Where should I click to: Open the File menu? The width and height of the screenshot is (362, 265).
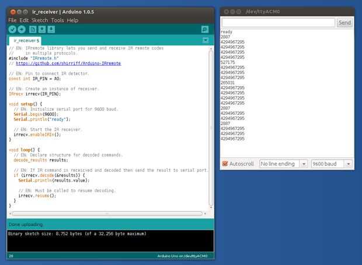12,20
